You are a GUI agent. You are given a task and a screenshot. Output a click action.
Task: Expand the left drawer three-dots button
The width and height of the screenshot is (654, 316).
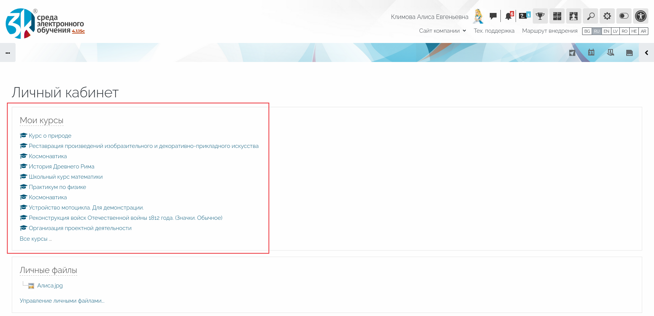click(x=8, y=53)
